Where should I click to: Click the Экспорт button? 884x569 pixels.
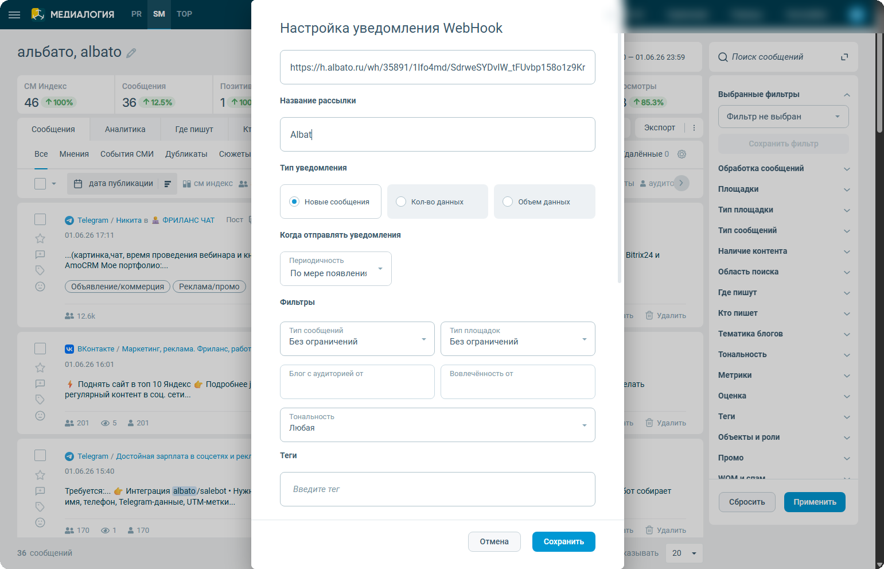(x=660, y=127)
